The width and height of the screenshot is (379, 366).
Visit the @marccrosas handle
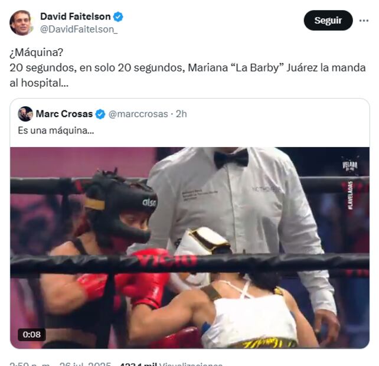[138, 114]
